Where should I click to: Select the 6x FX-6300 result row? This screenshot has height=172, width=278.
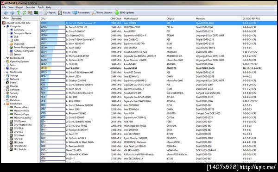coord(158,68)
